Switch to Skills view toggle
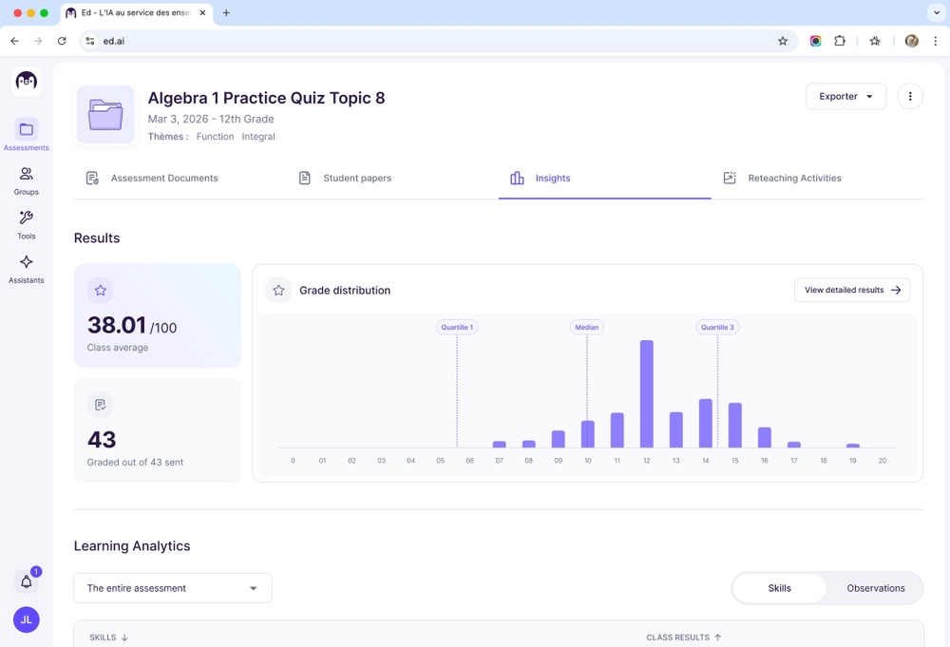The image size is (950, 647). tap(779, 588)
